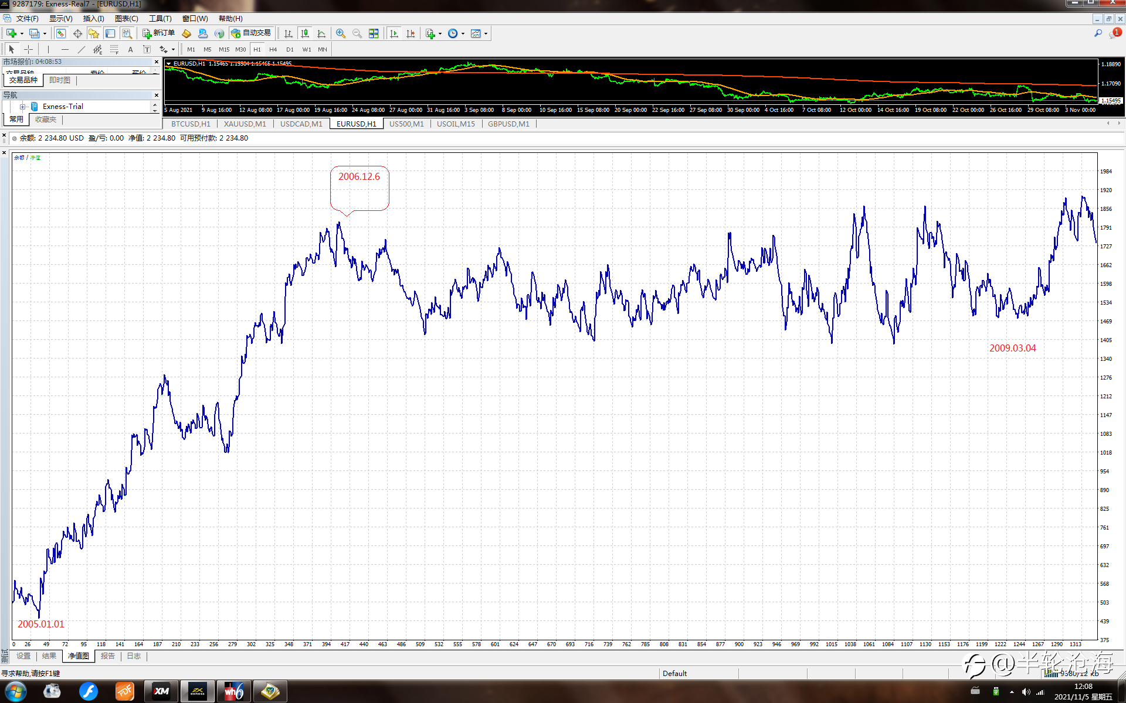
Task: Open New Chart dropdown arrow
Action: click(22, 33)
